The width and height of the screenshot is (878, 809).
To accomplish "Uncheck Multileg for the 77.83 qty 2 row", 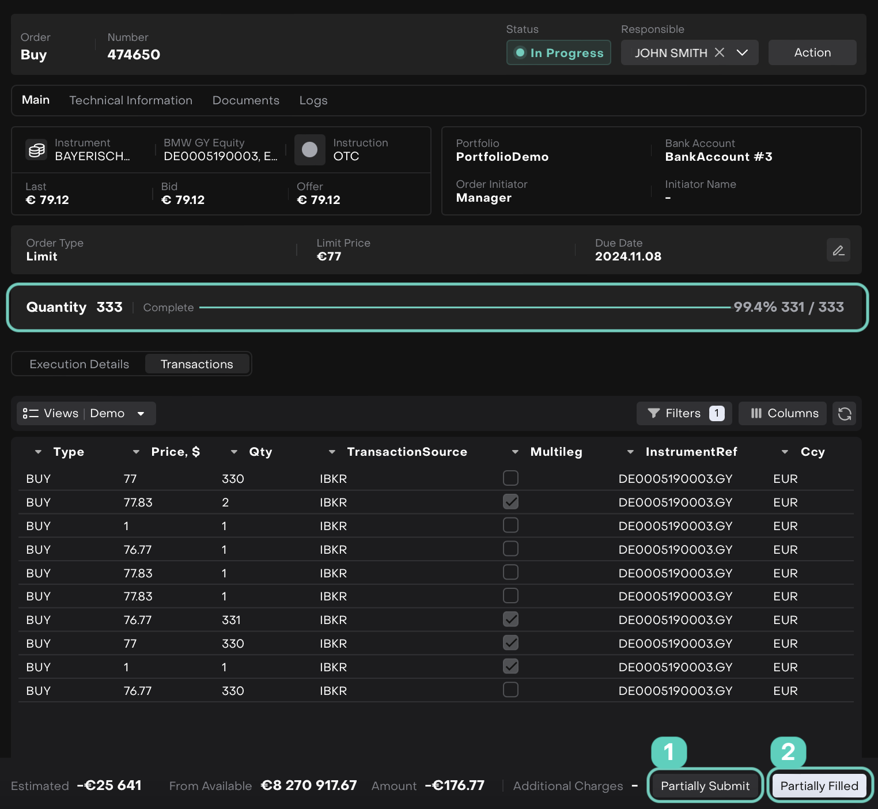I will pos(510,502).
